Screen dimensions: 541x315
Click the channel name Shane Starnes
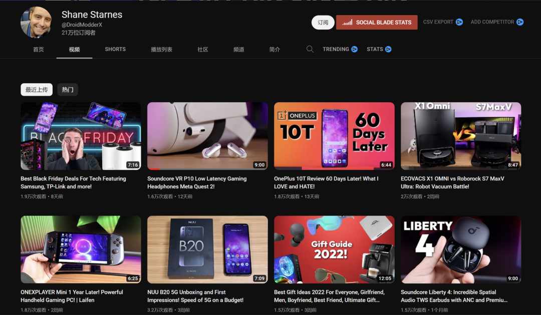pyautogui.click(x=92, y=15)
